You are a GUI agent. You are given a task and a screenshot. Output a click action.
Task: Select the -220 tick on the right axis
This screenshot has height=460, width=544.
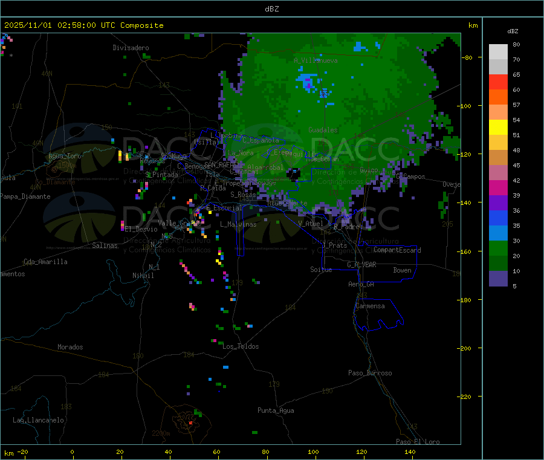click(464, 397)
